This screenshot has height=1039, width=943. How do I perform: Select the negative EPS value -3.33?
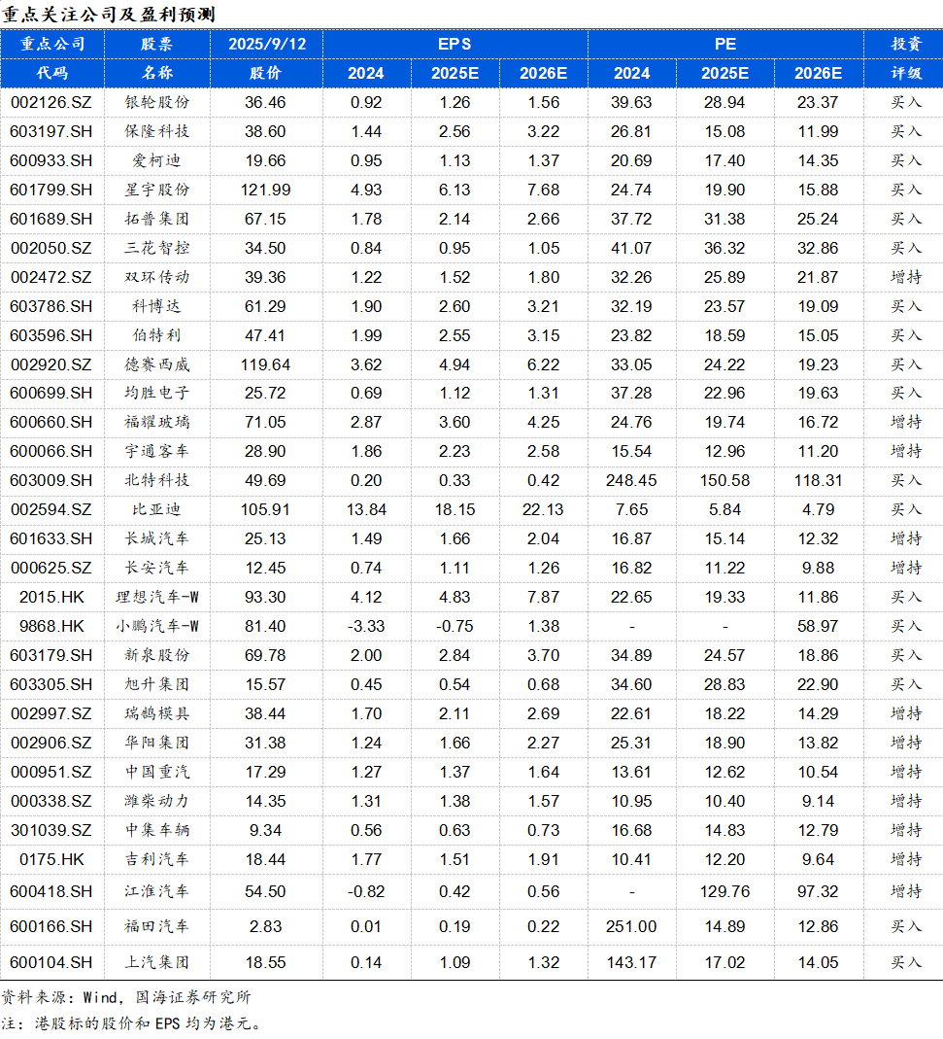[366, 627]
